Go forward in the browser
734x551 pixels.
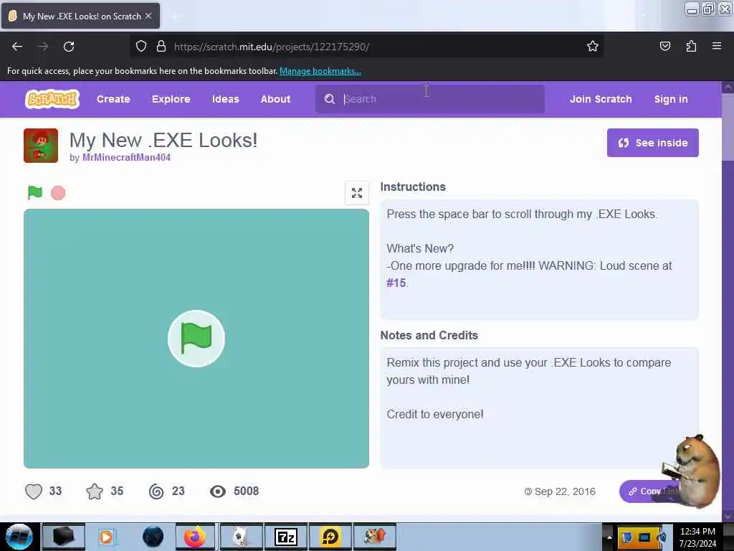click(x=43, y=47)
